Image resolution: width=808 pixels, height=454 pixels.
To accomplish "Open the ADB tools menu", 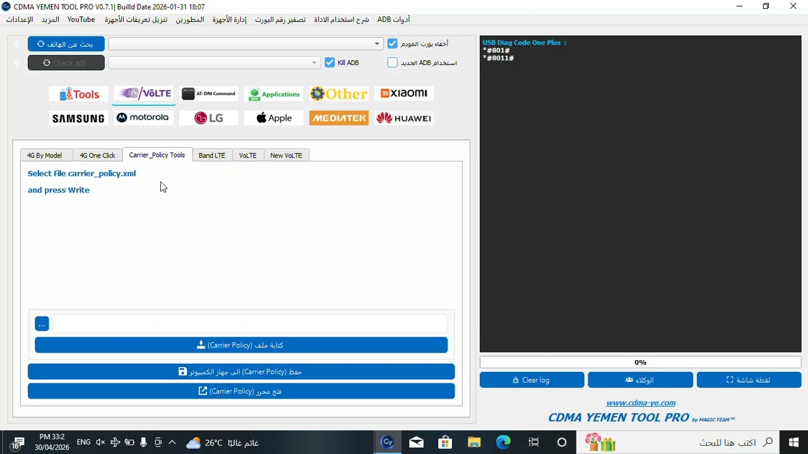I will [393, 20].
